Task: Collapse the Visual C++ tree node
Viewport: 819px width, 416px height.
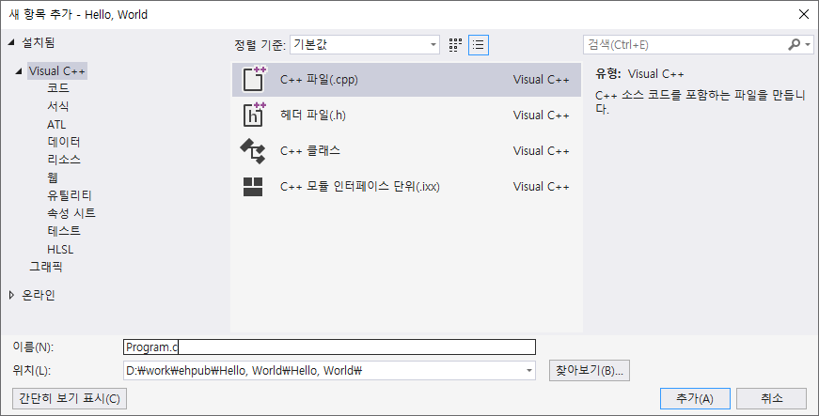Action: tap(19, 70)
